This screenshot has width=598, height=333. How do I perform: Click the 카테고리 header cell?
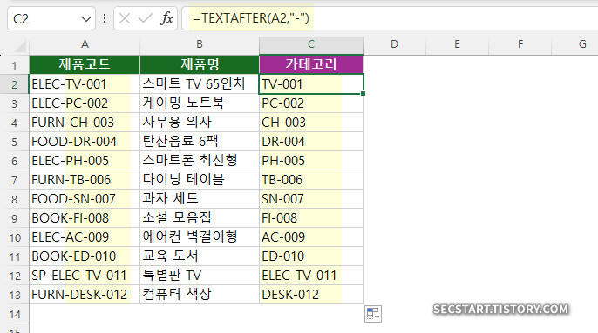click(311, 64)
